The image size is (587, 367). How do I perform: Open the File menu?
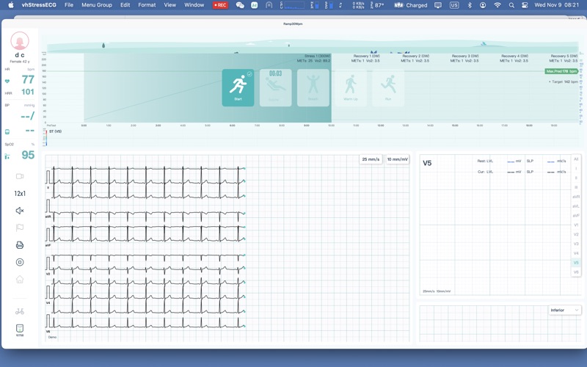(69, 5)
